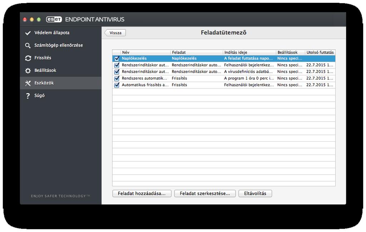The width and height of the screenshot is (366, 232).
Task: Click Frissítés cell in Rendszeres automatik... row
Action: (179, 78)
